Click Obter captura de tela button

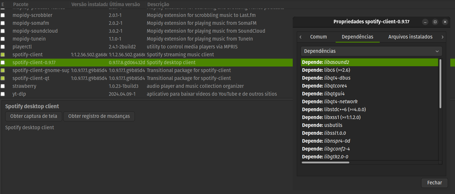point(34,116)
